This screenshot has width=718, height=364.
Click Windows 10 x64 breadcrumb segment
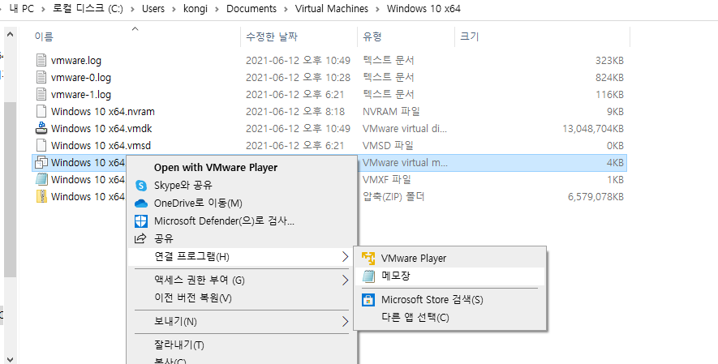[423, 9]
